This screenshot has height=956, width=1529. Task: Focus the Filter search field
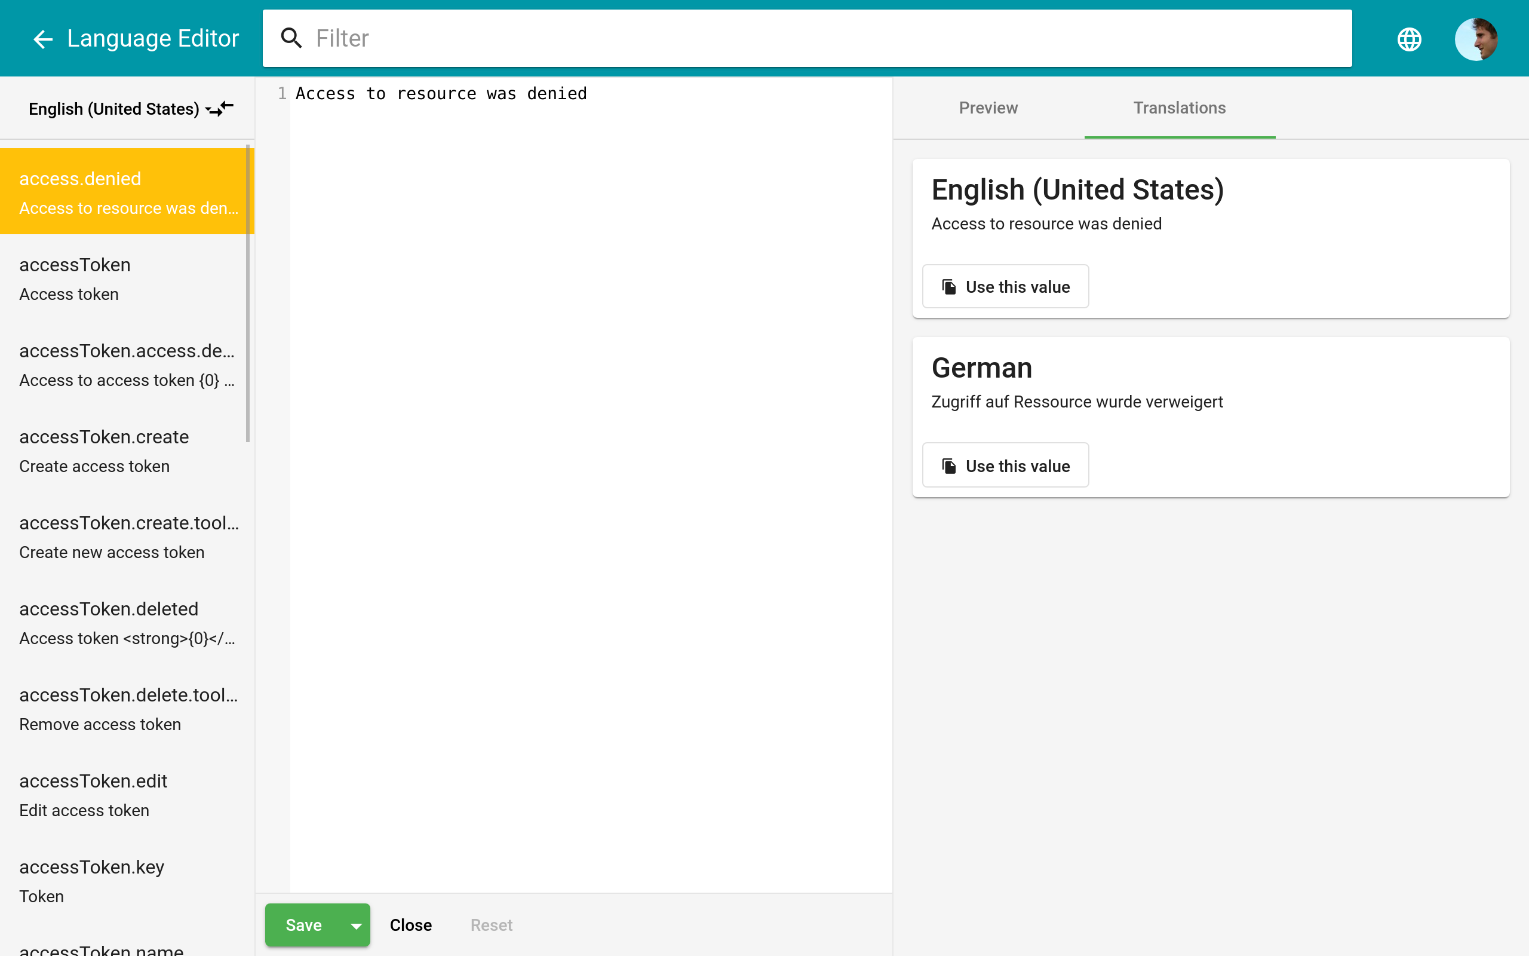821,39
